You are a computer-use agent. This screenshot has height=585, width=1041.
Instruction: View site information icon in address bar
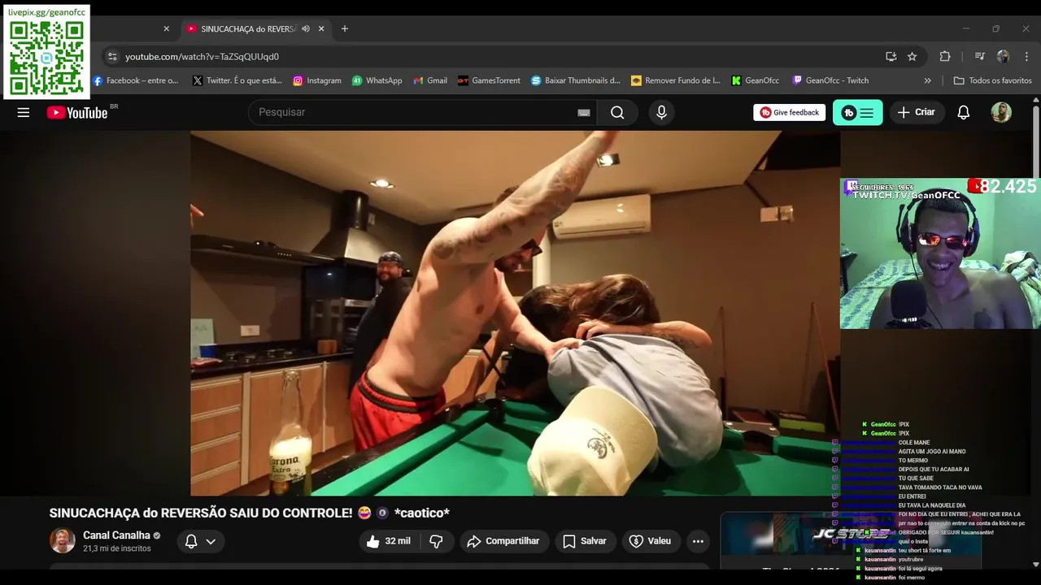[x=112, y=56]
